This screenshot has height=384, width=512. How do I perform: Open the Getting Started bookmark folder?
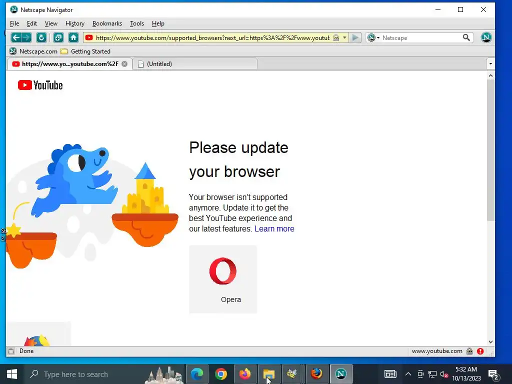point(86,51)
